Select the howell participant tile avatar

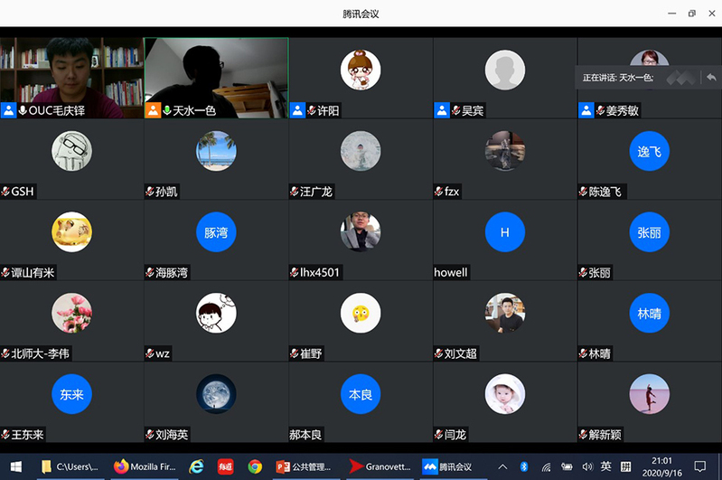[505, 232]
